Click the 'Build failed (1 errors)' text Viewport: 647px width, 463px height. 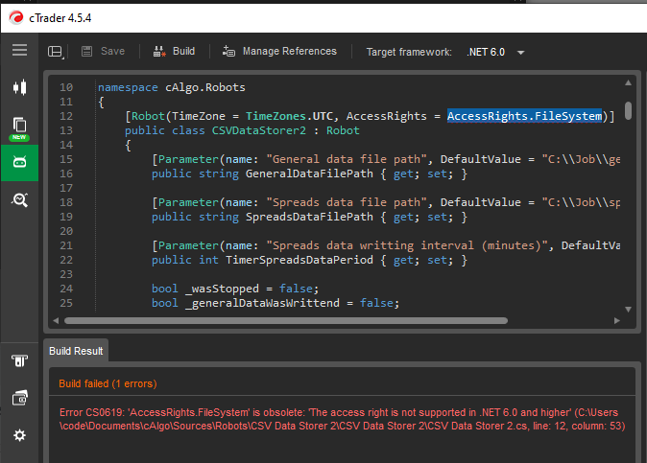click(x=108, y=383)
